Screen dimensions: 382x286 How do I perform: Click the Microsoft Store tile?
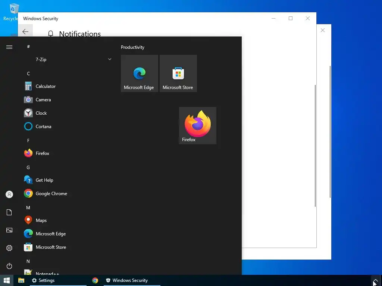click(x=178, y=73)
